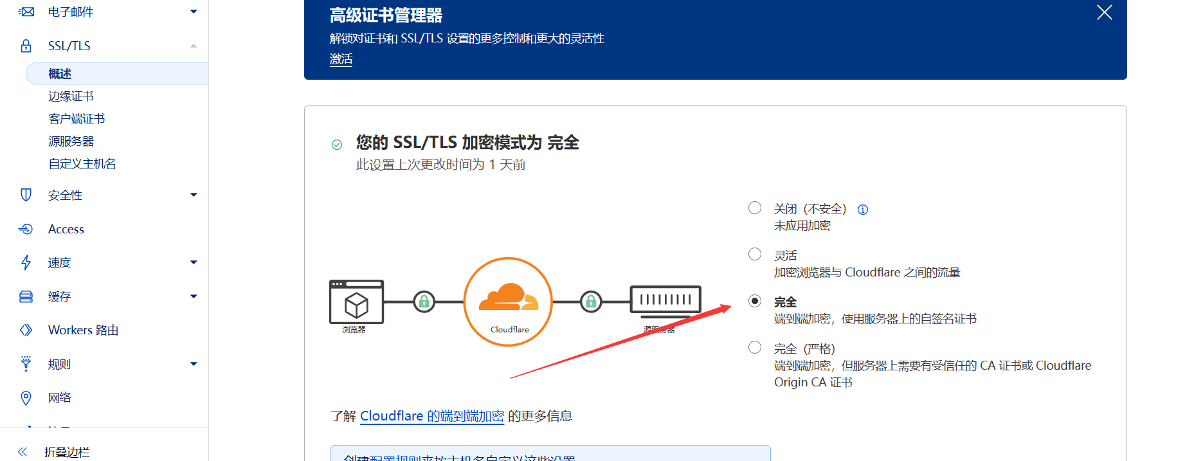1185x461 pixels.
Task: Enable 完全（严格）encryption mode
Action: [x=754, y=347]
